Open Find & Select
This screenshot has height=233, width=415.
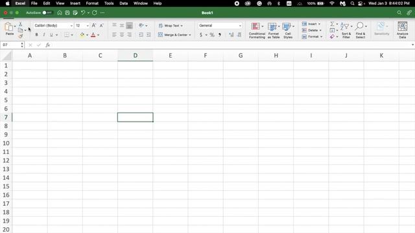361,30
